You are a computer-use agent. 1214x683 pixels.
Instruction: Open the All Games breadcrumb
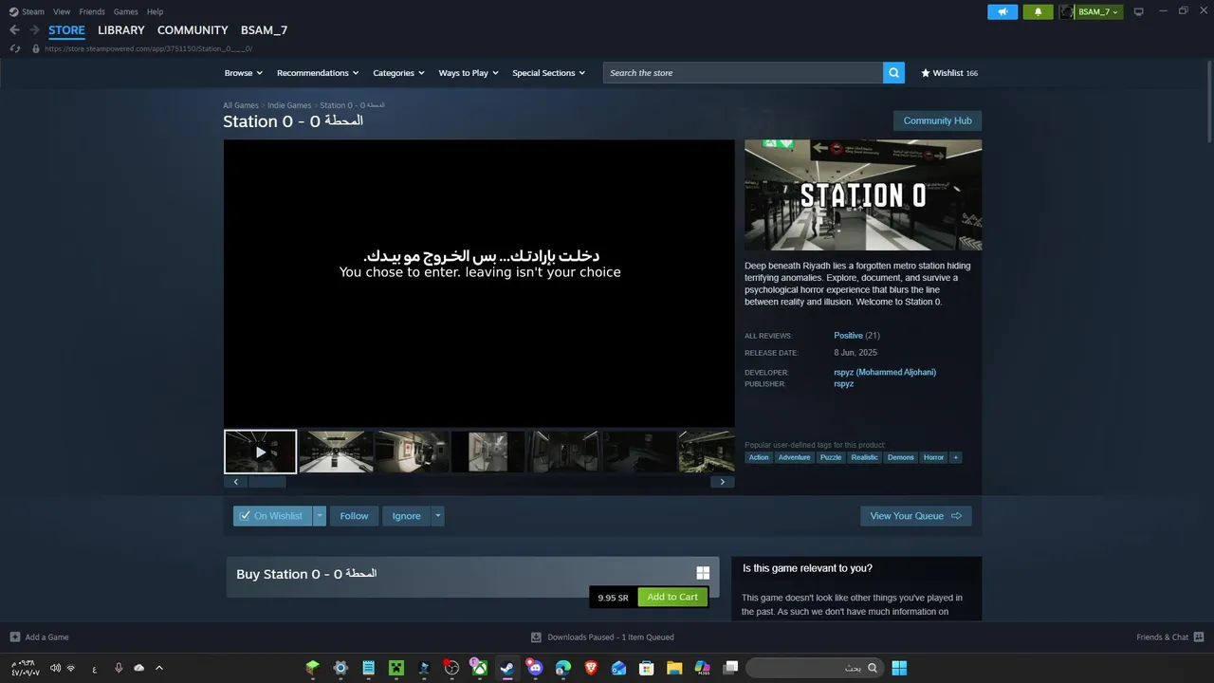click(x=241, y=105)
